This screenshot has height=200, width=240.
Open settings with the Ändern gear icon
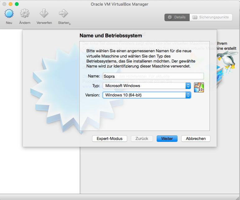click(x=25, y=14)
